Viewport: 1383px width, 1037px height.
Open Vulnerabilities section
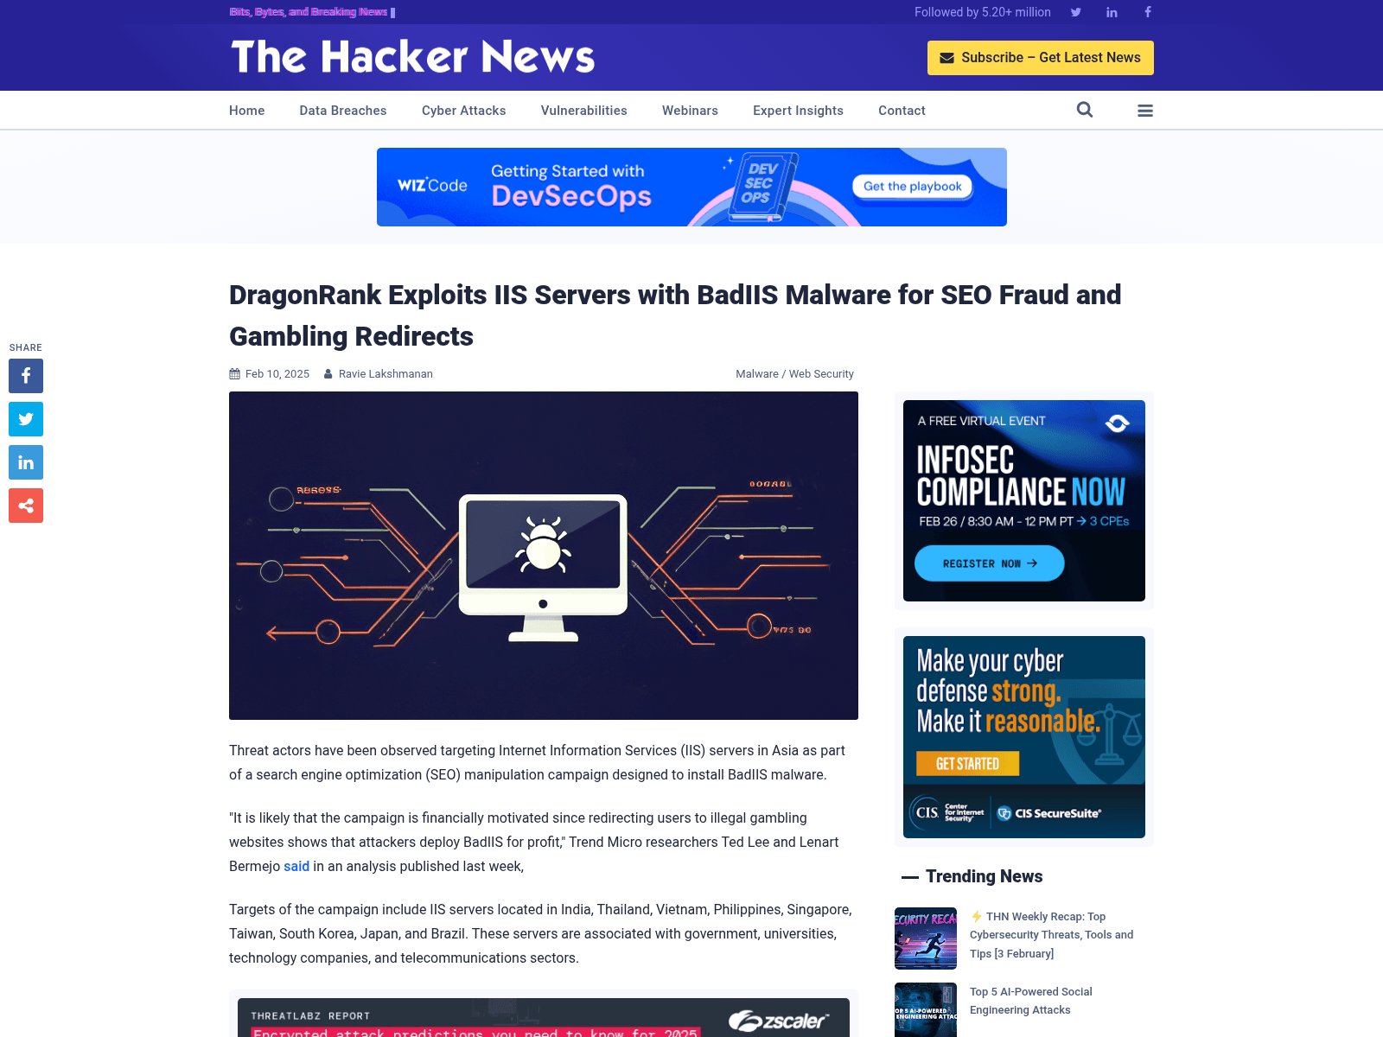click(584, 111)
